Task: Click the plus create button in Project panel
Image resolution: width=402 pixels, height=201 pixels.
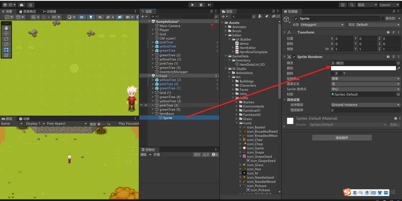Action: [224, 16]
